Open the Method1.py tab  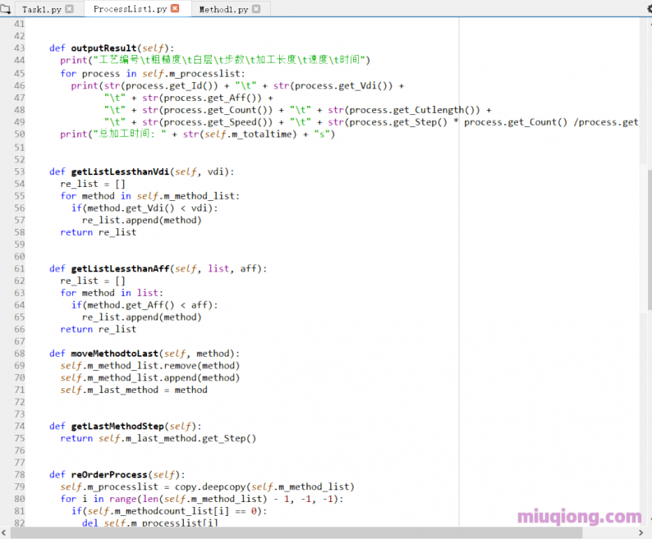click(222, 9)
